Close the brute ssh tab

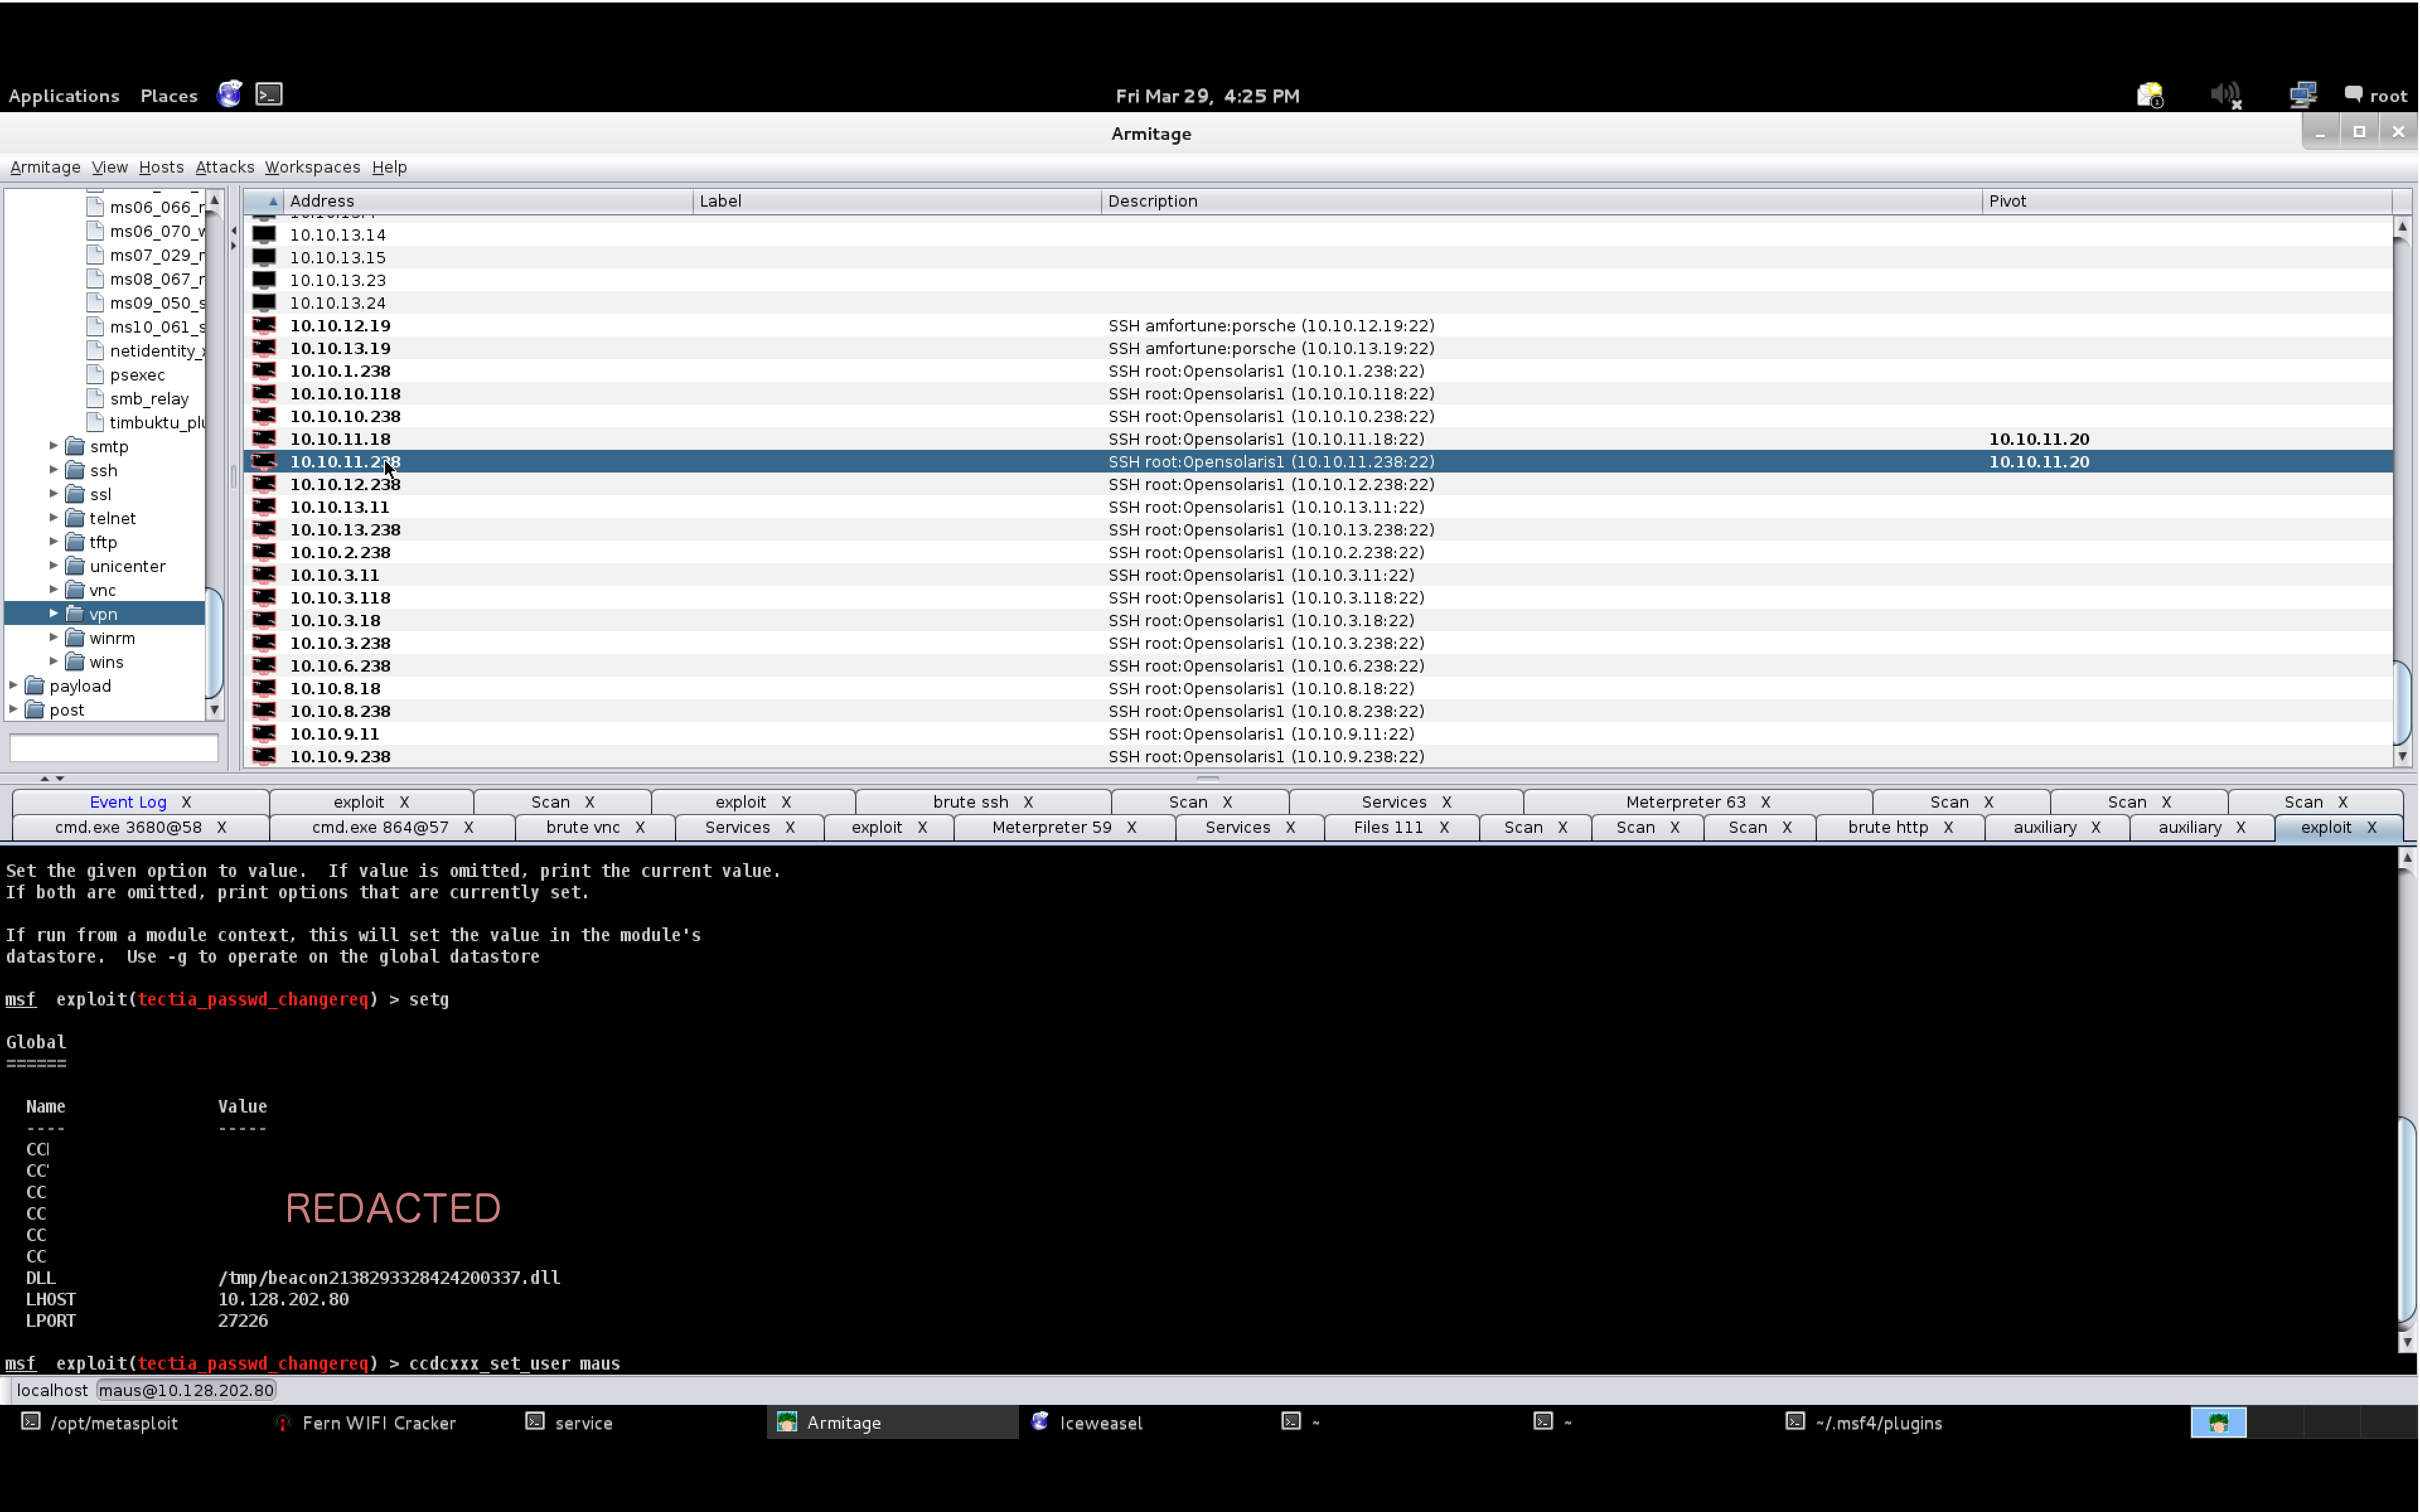1028,802
